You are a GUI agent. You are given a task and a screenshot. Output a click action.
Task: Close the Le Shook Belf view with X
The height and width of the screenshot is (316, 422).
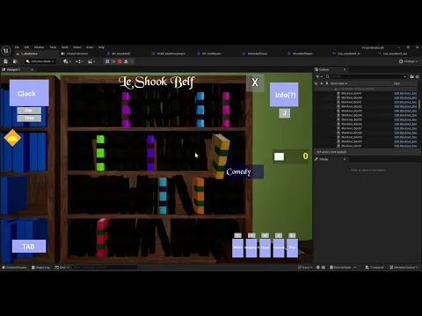255,83
